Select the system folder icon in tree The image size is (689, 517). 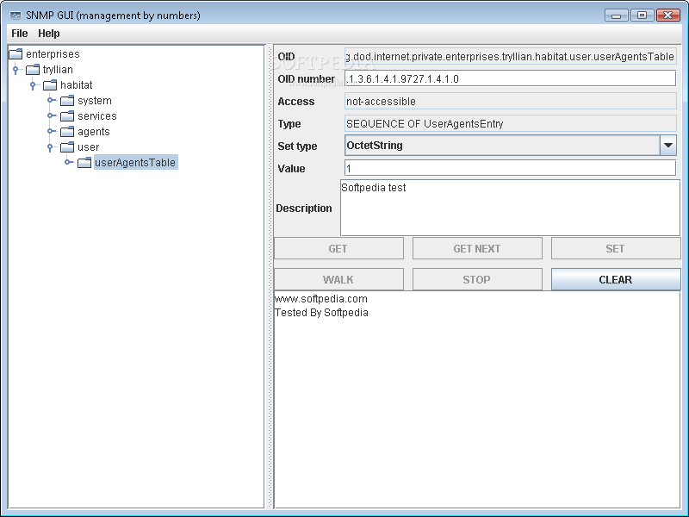(x=66, y=100)
